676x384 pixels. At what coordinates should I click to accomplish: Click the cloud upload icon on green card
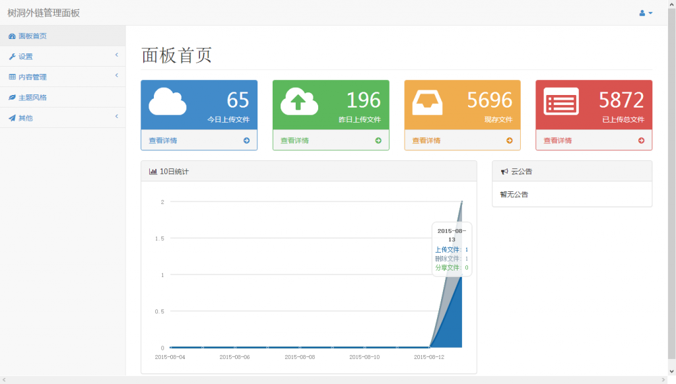pos(299,102)
